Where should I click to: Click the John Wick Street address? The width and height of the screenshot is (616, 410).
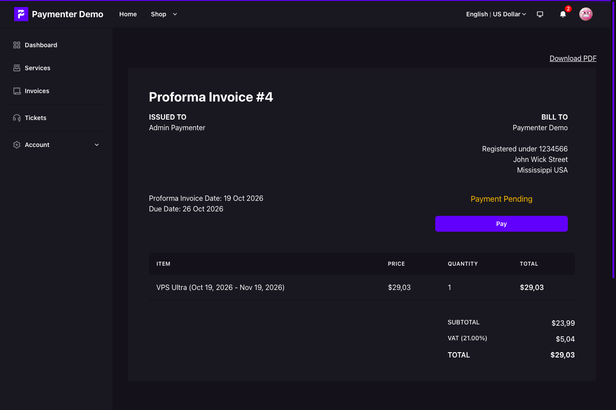540,159
